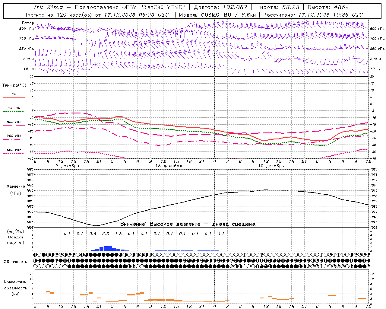
Task: Click the Долгота: 102.087 value
Action: (x=221, y=7)
